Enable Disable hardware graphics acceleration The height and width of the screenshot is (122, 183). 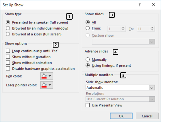click(8, 68)
